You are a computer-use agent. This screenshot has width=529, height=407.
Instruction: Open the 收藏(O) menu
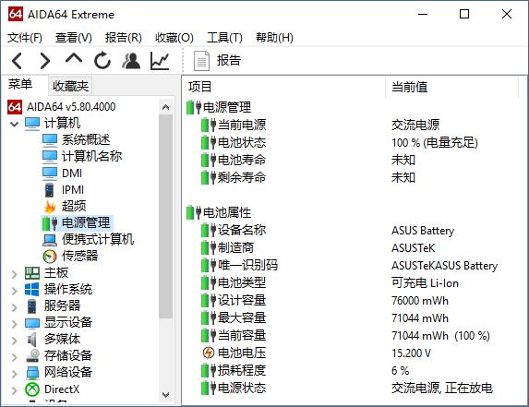pos(174,38)
